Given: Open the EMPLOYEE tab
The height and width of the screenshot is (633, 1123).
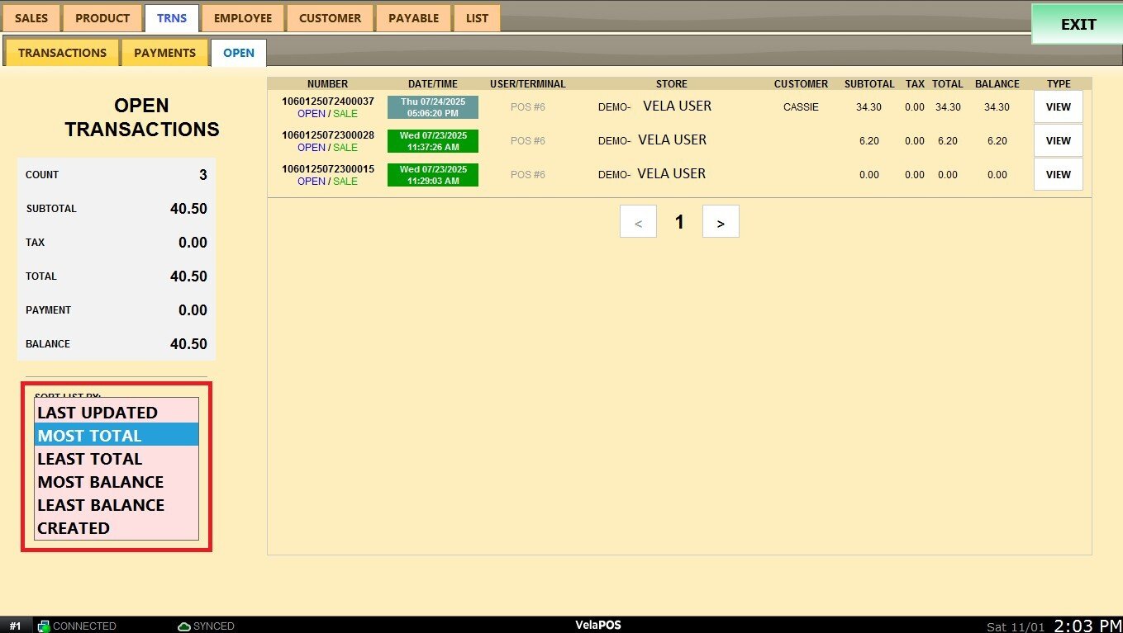Looking at the screenshot, I should (243, 18).
